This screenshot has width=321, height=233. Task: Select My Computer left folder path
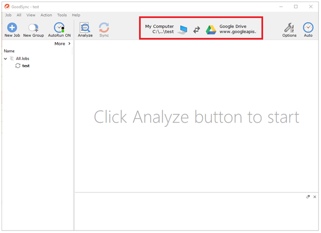coord(159,29)
